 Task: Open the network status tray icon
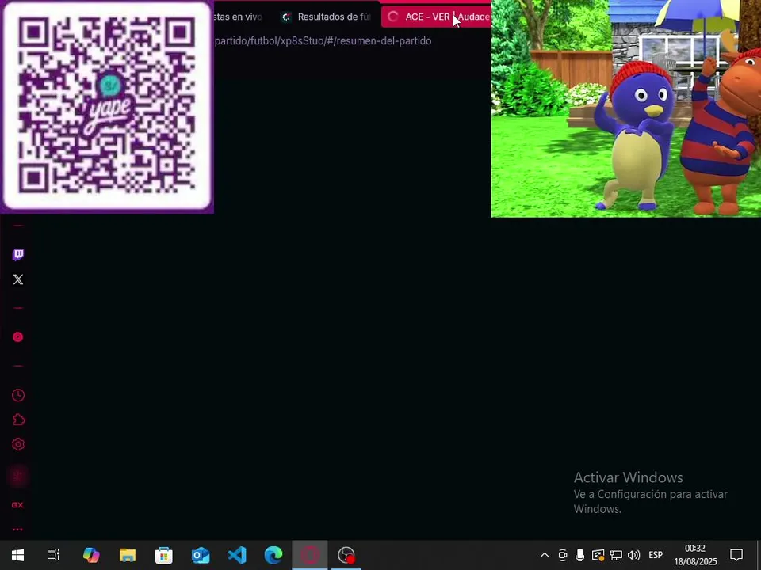(616, 555)
